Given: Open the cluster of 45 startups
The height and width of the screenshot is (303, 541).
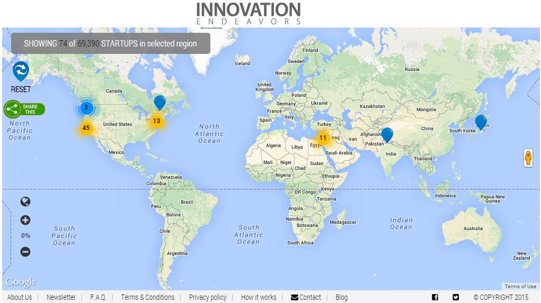Looking at the screenshot, I should click(x=86, y=128).
